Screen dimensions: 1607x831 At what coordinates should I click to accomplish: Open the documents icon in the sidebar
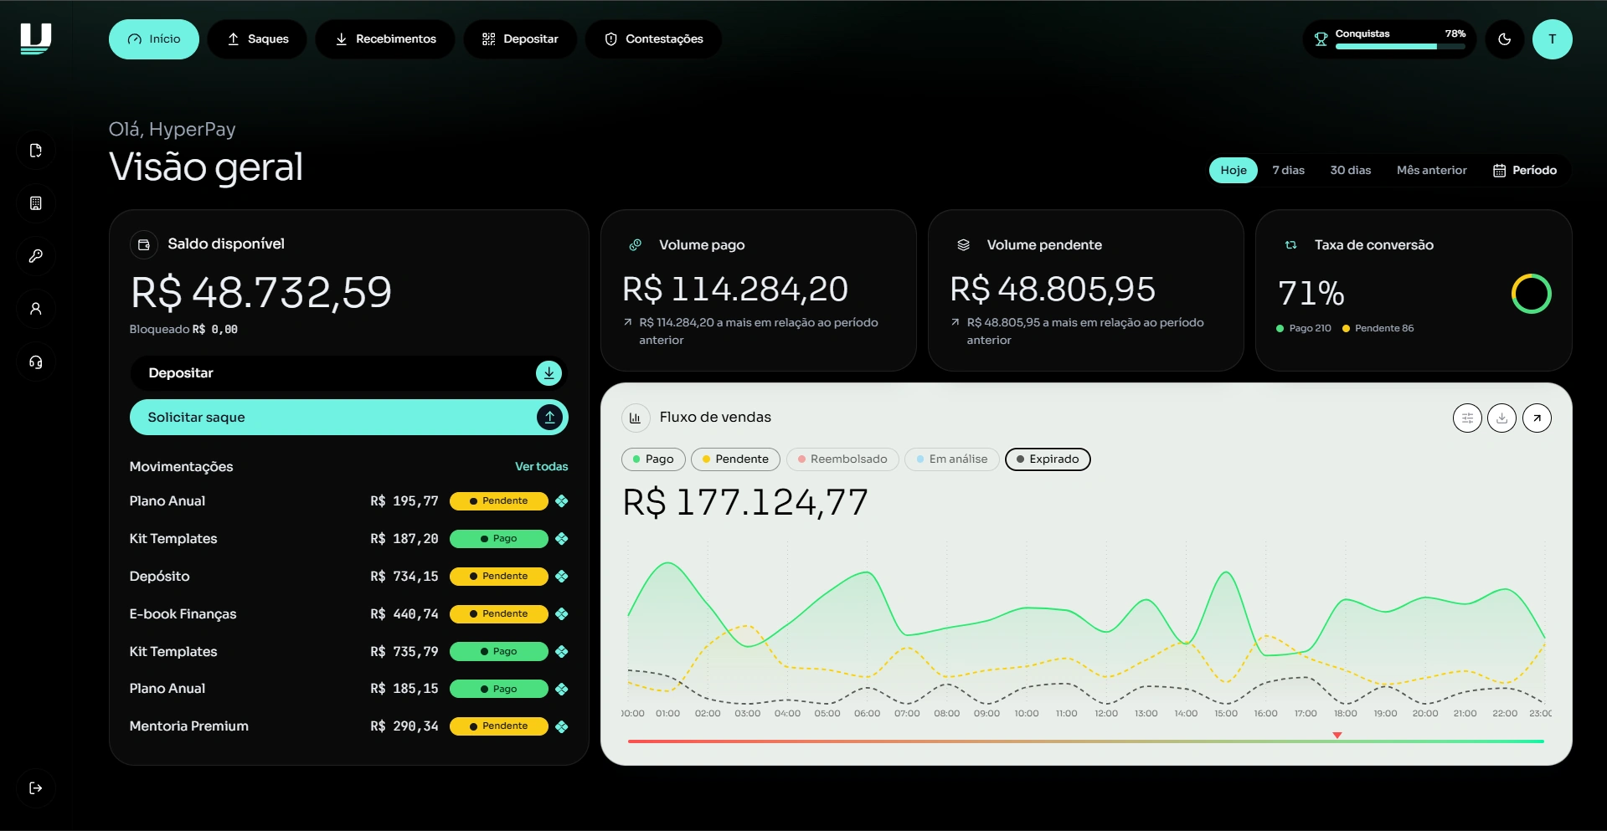tap(36, 151)
